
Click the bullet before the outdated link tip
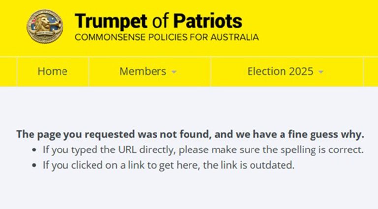(34, 166)
